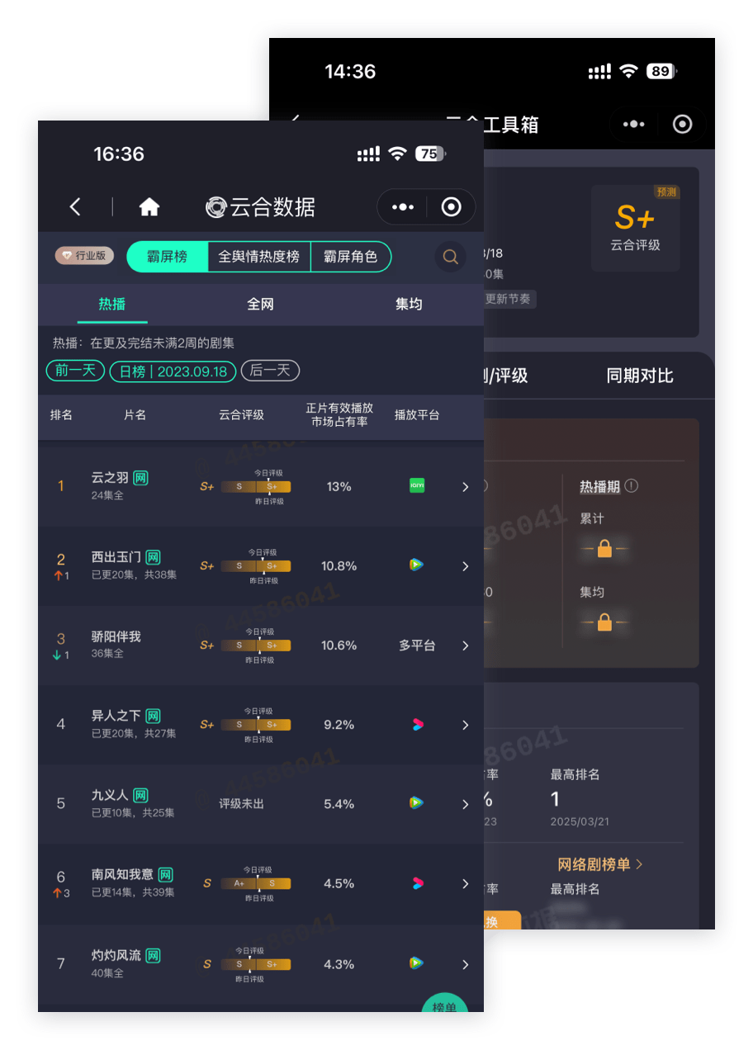Click the 前一天 button
This screenshot has width=753, height=1050.
click(x=75, y=371)
